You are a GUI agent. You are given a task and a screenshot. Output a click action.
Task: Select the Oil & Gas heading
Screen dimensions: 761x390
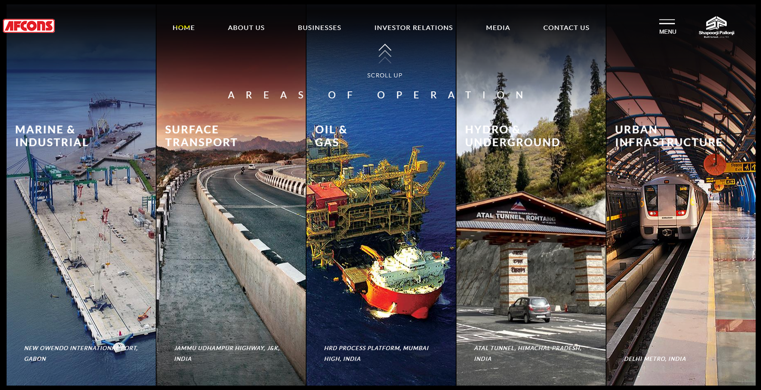click(331, 136)
